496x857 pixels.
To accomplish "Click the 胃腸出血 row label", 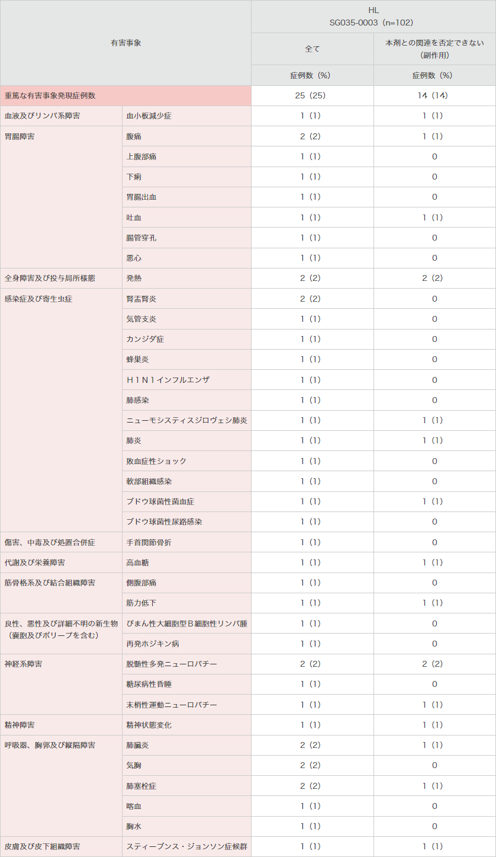I will click(x=186, y=197).
